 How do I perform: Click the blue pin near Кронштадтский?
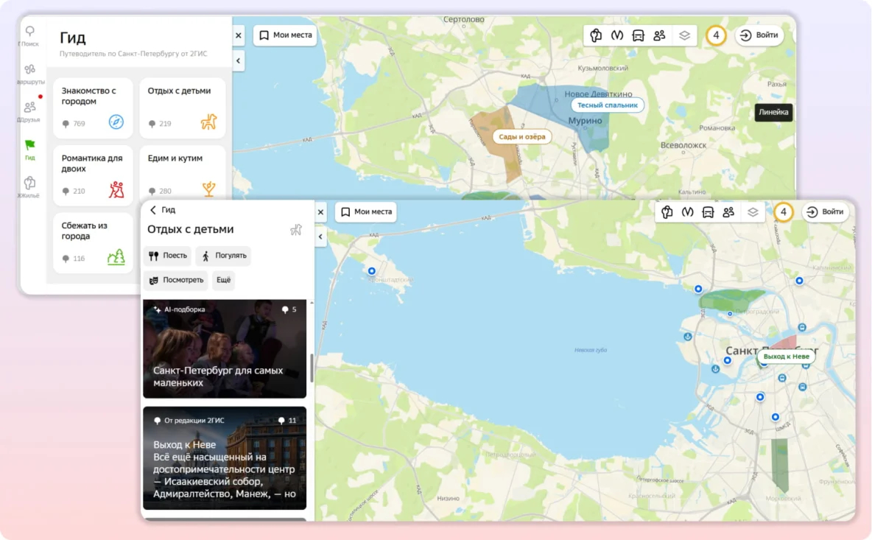(371, 271)
